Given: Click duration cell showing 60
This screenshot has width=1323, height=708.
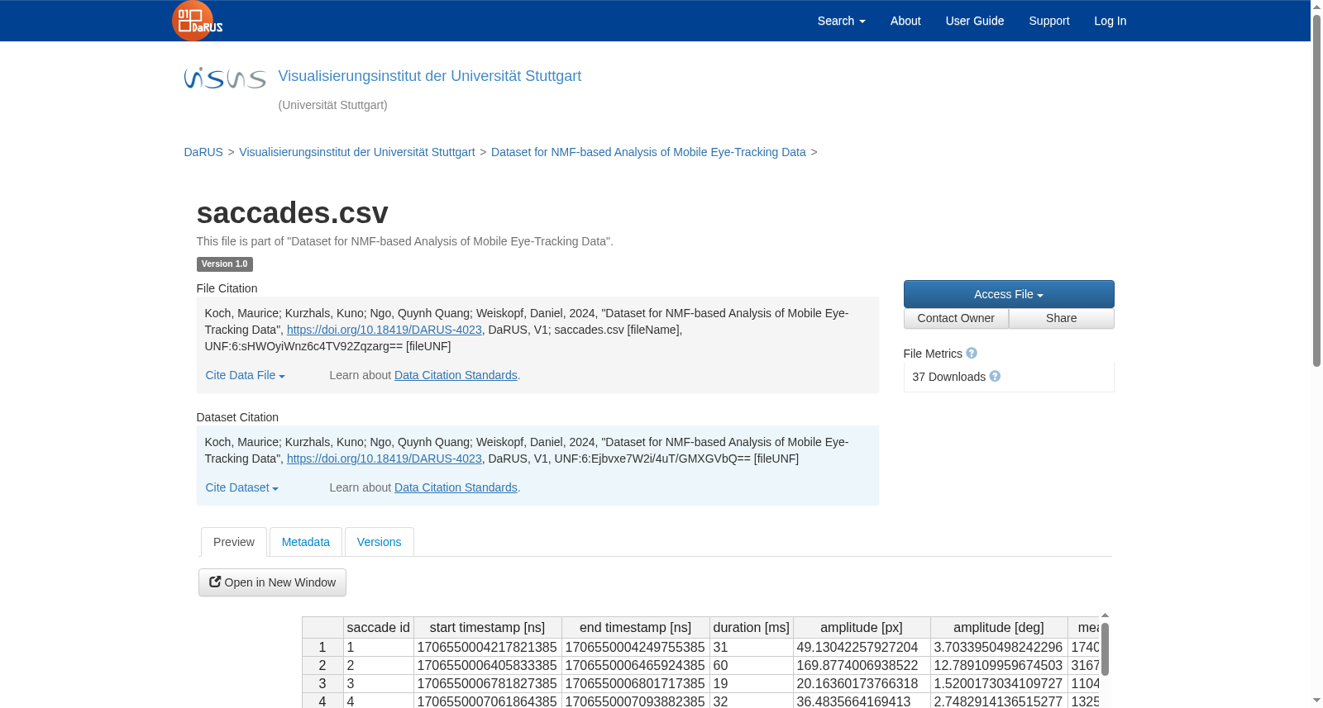Looking at the screenshot, I should (x=751, y=665).
